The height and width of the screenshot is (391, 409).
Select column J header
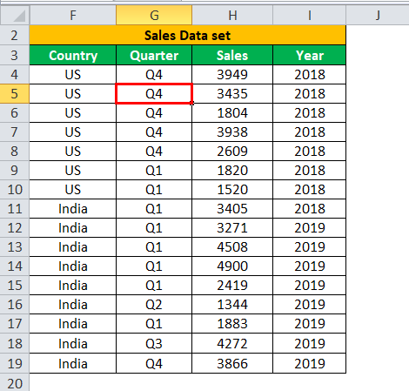pos(378,15)
